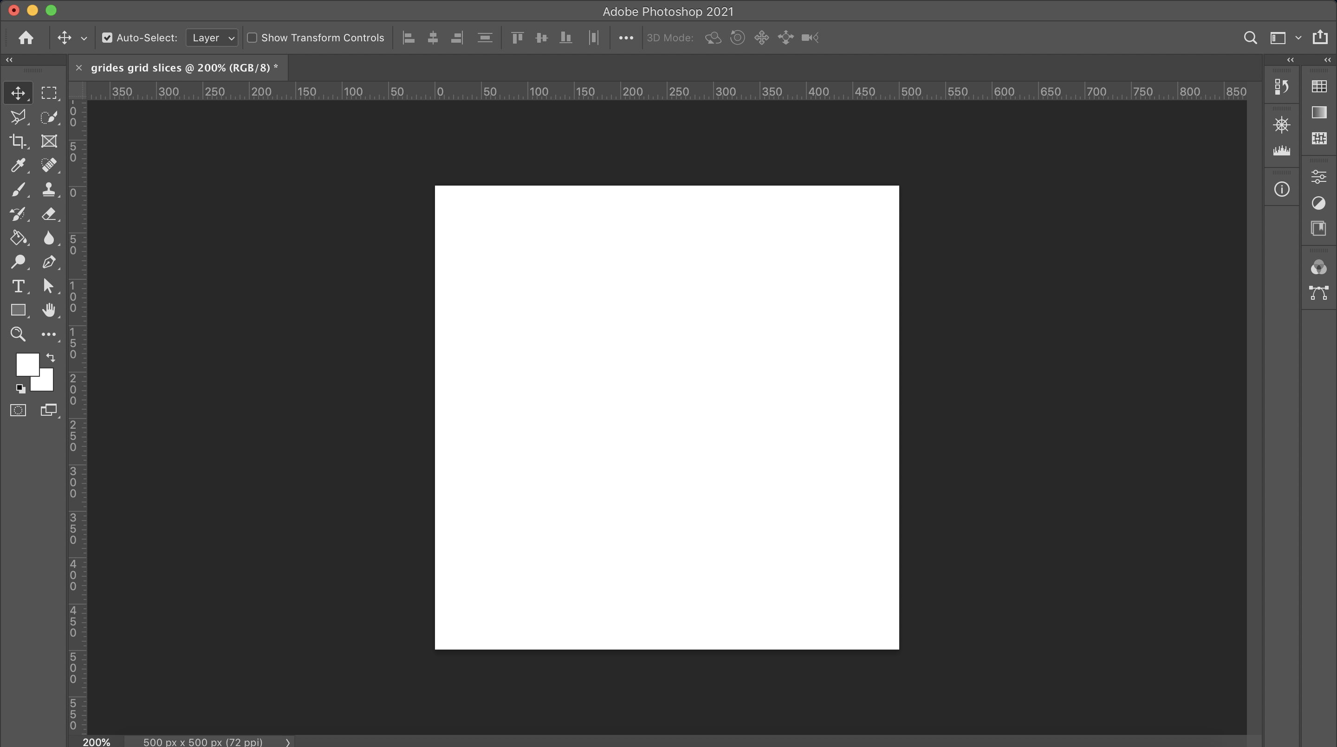Select the Rectangular Marquee tool

pos(49,93)
